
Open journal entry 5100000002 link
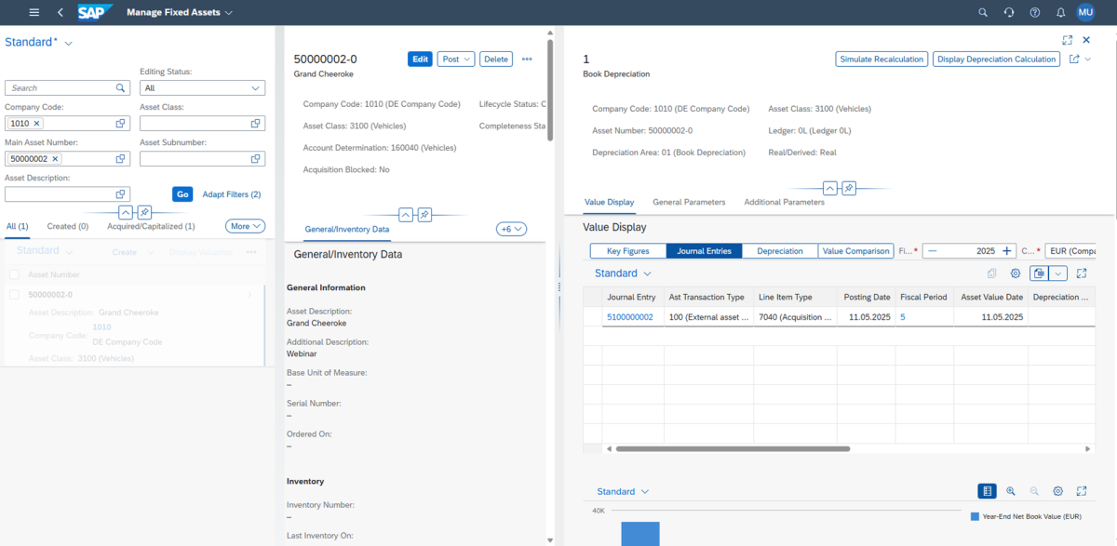point(630,317)
